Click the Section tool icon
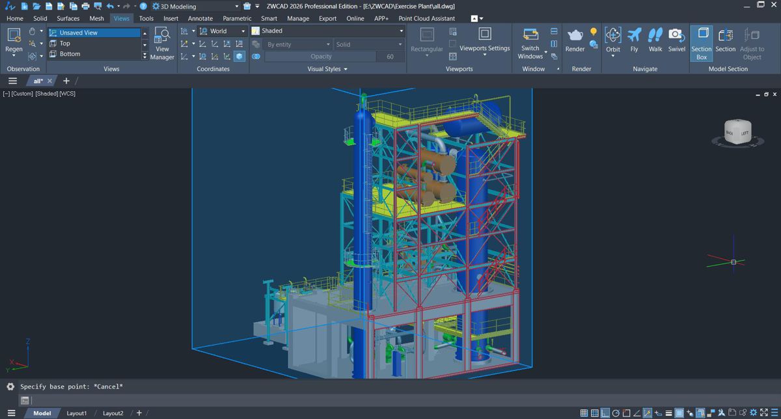 [x=725, y=40]
